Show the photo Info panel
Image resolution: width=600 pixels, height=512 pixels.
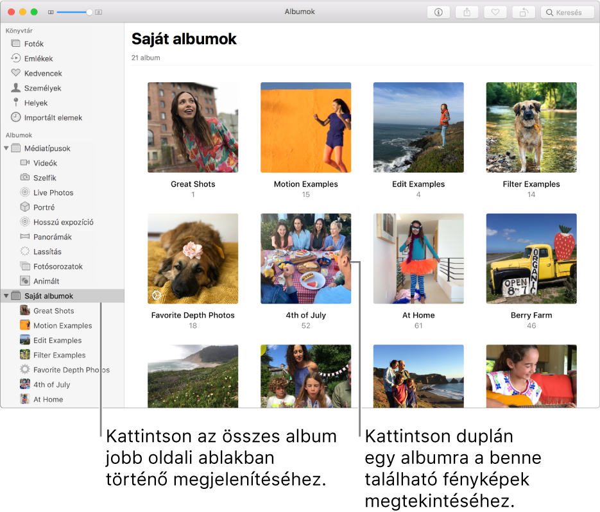coord(438,12)
